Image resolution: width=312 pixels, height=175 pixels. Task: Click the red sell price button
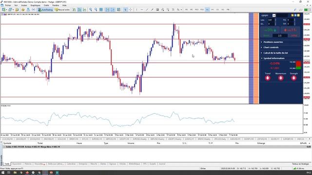(x=291, y=30)
